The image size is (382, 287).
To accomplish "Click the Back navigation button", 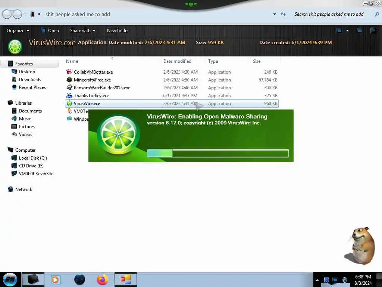I will tap(7, 14).
